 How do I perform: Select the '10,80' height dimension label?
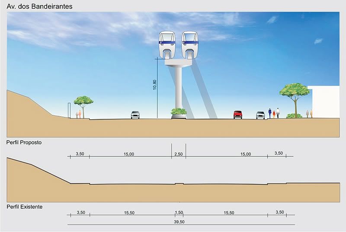coord(155,85)
